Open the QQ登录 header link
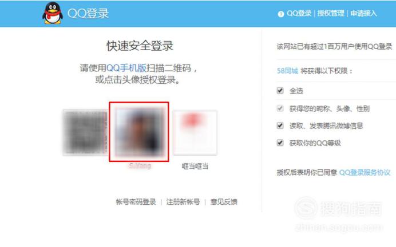 [x=299, y=13]
